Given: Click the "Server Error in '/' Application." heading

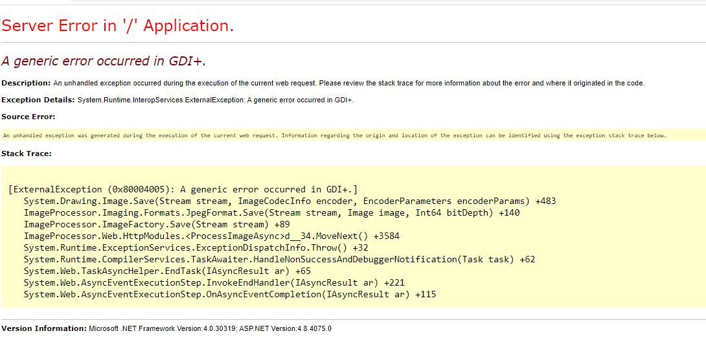Looking at the screenshot, I should coord(117,26).
